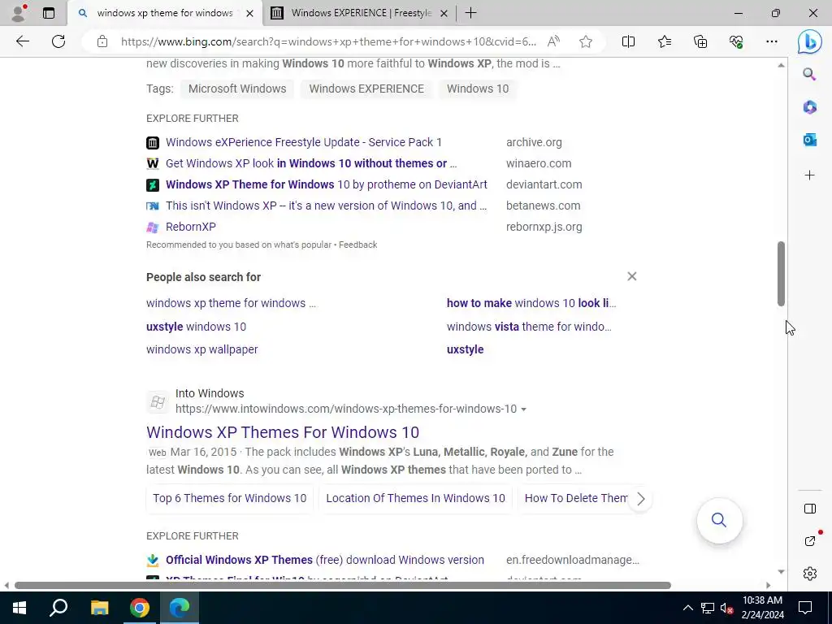Open split screen icon

click(x=628, y=41)
